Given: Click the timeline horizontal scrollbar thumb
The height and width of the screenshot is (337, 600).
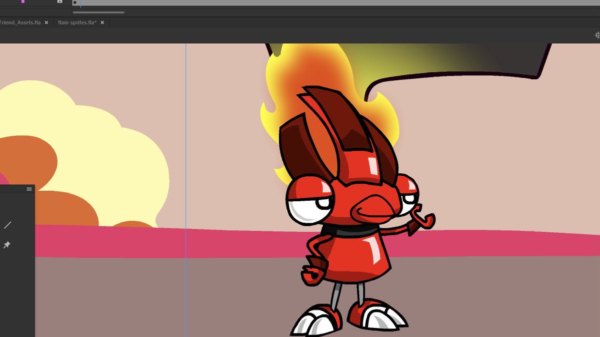Looking at the screenshot, I should (98, 12).
